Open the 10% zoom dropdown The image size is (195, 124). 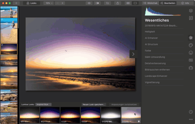click(x=48, y=3)
